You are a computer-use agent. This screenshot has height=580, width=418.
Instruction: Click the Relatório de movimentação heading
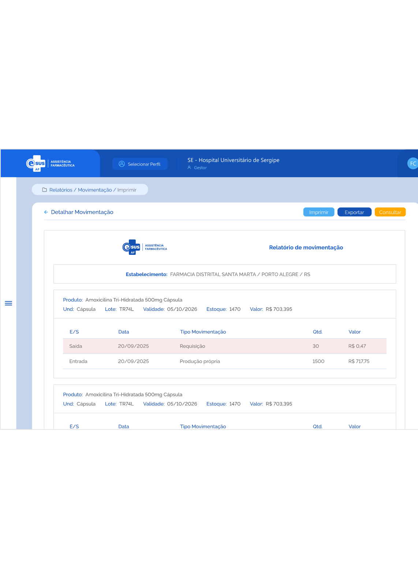tap(306, 248)
